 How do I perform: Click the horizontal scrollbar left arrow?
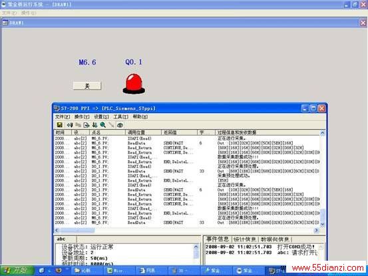click(x=57, y=230)
